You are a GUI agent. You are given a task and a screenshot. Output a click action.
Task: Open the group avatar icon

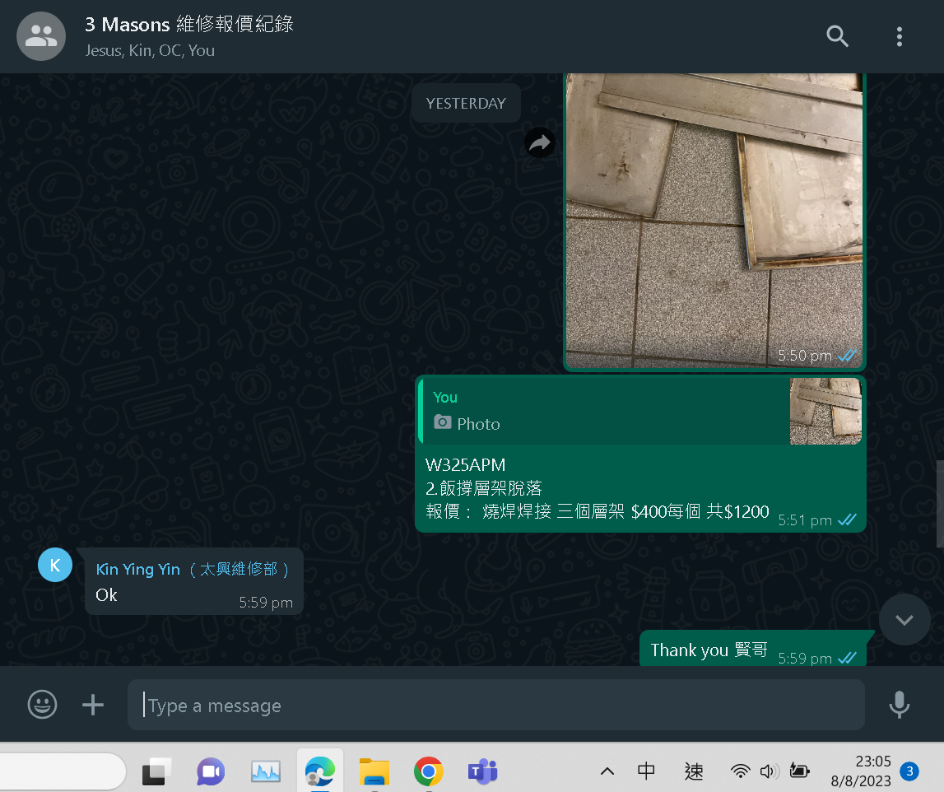click(x=41, y=36)
